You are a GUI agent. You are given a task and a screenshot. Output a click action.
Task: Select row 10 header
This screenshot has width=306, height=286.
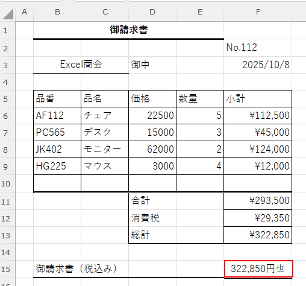(x=7, y=183)
